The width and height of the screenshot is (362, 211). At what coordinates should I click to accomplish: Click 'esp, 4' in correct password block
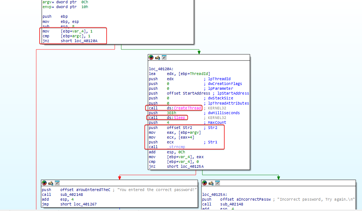coord(67,199)
